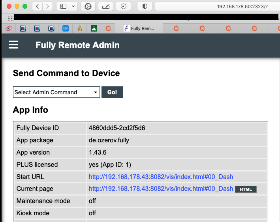Viewport: 280px width, 222px height.
Task: Open the Current page URL link
Action: click(161, 189)
